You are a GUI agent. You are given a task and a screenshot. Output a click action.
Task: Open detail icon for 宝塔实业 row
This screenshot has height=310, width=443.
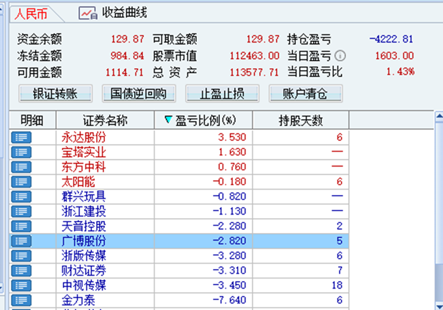[x=21, y=152]
